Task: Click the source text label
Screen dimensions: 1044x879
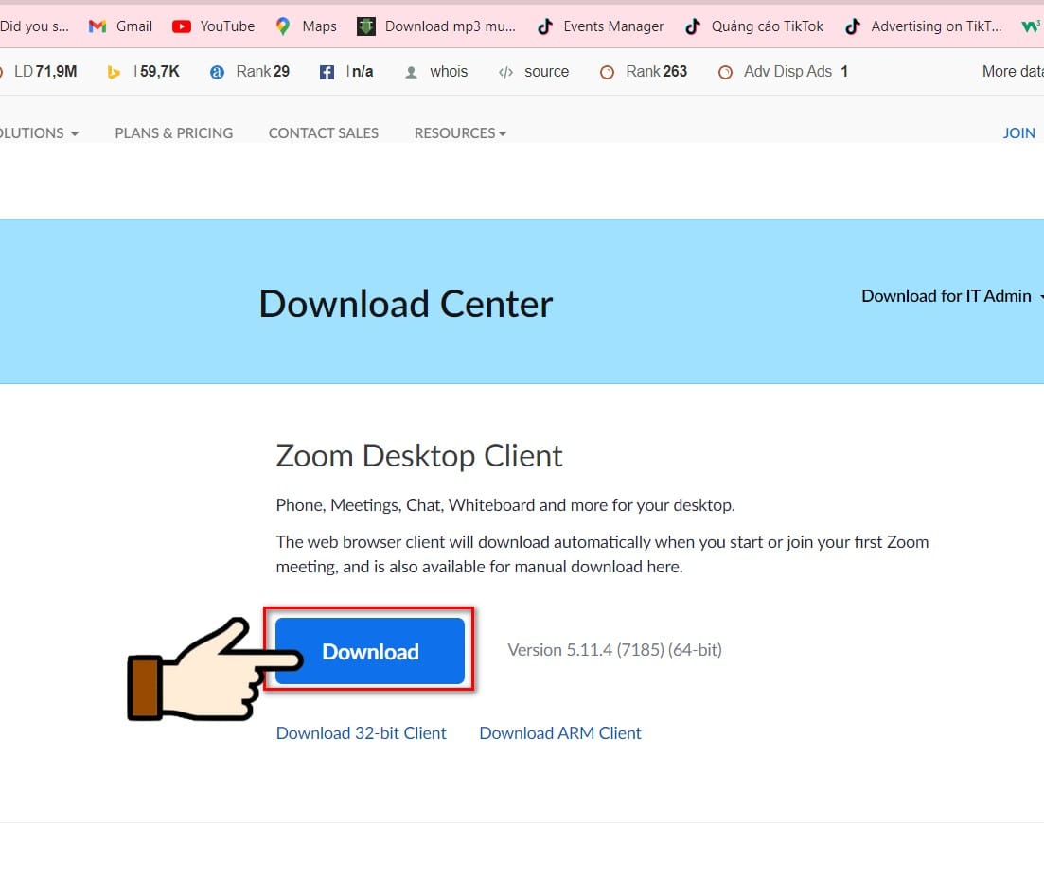Action: point(547,71)
